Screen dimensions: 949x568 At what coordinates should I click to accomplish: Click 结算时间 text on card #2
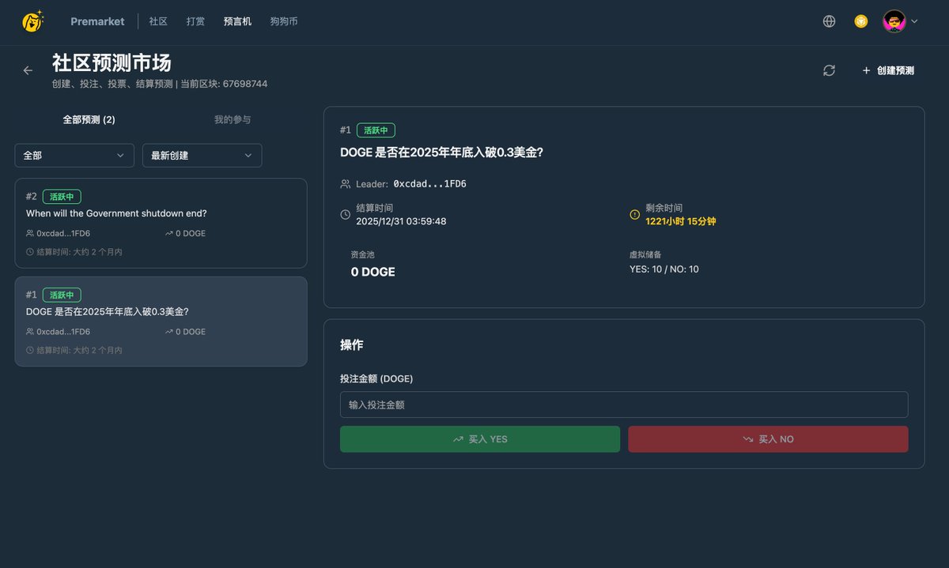(79, 252)
